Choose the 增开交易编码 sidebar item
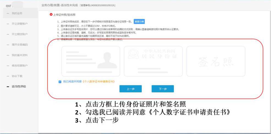The image size is (271, 134). (x=20, y=45)
